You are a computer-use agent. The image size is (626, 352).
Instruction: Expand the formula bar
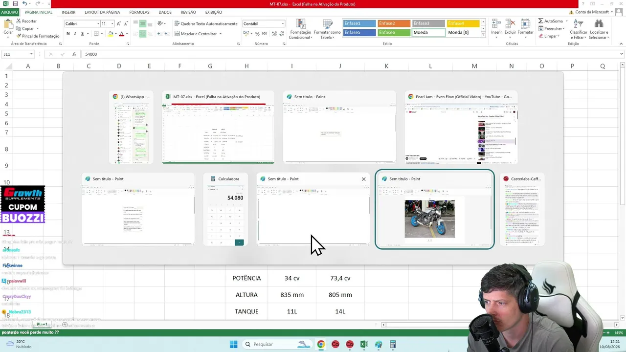tap(622, 54)
